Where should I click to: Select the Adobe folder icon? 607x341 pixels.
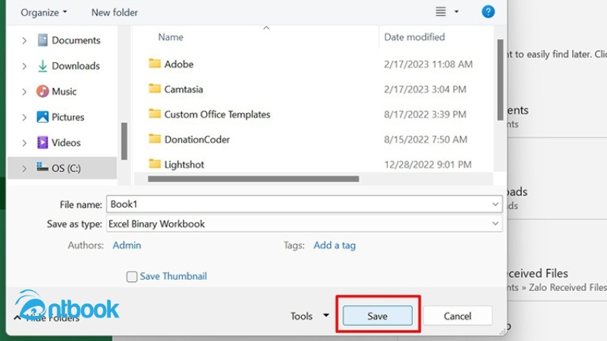click(x=155, y=63)
